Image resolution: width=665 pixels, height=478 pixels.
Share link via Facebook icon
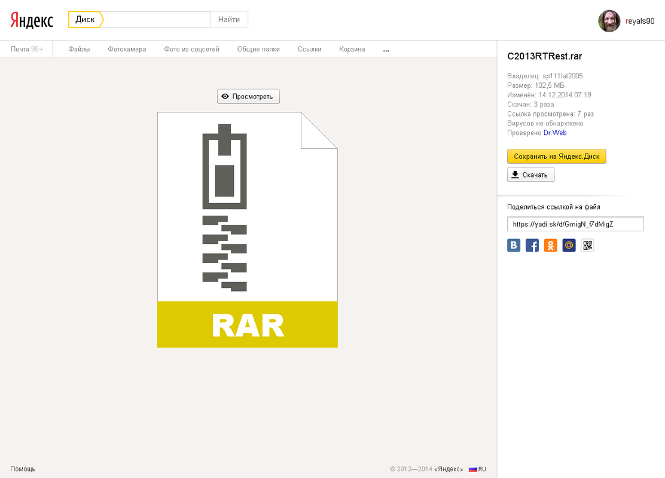[x=532, y=246]
